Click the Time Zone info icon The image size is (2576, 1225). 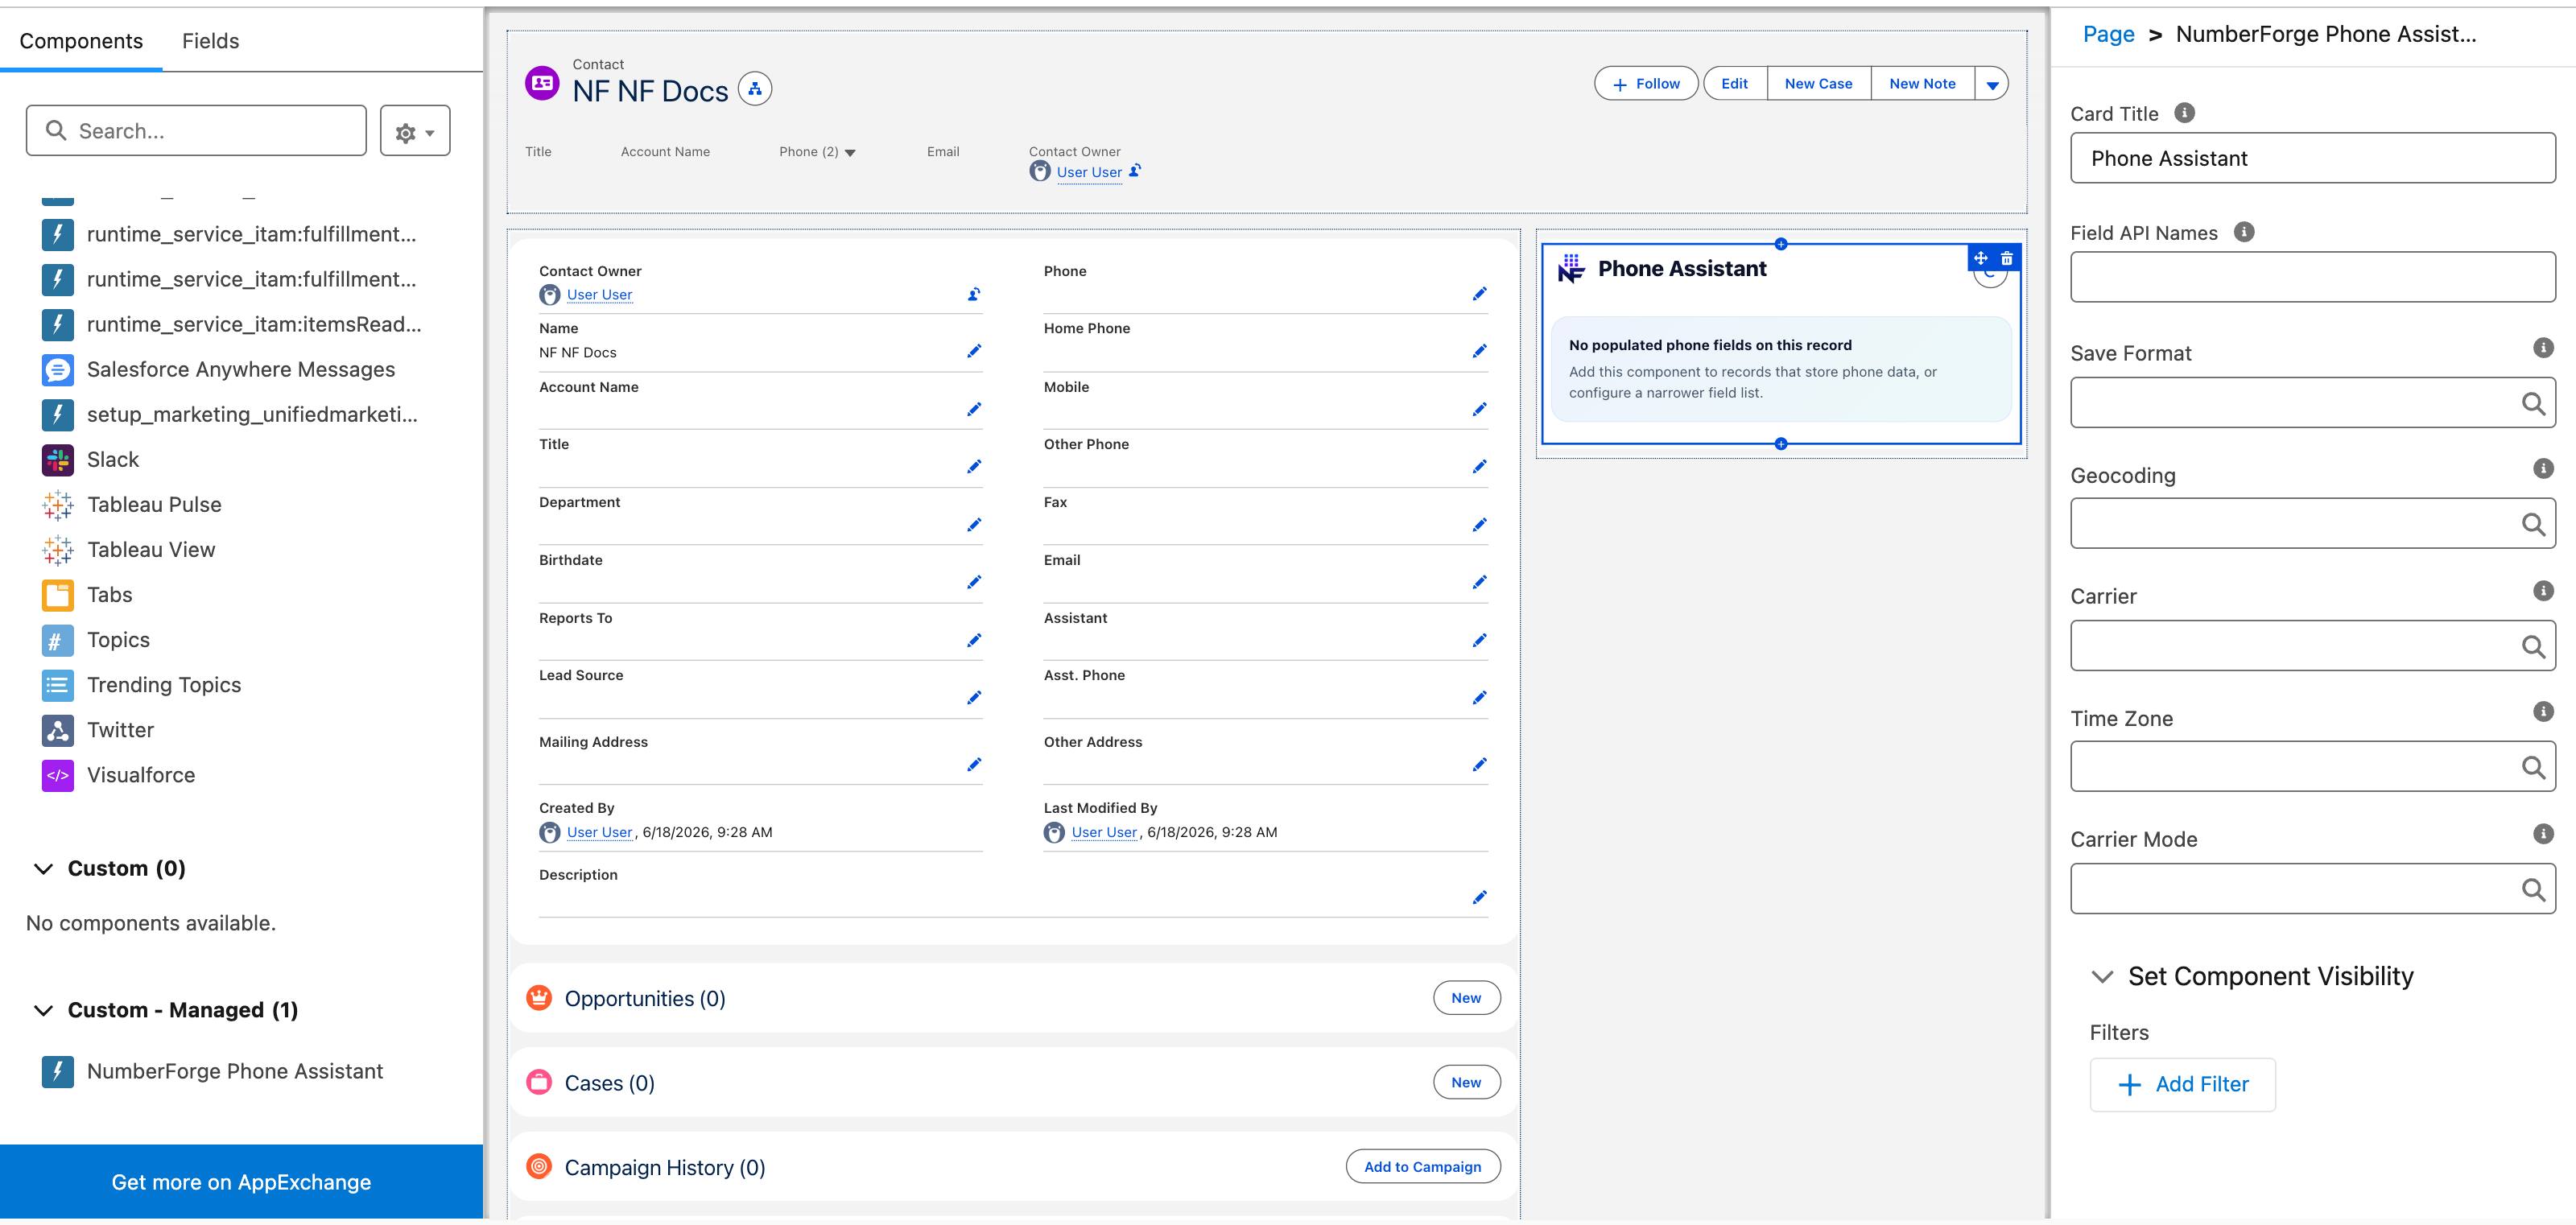pyautogui.click(x=2543, y=712)
